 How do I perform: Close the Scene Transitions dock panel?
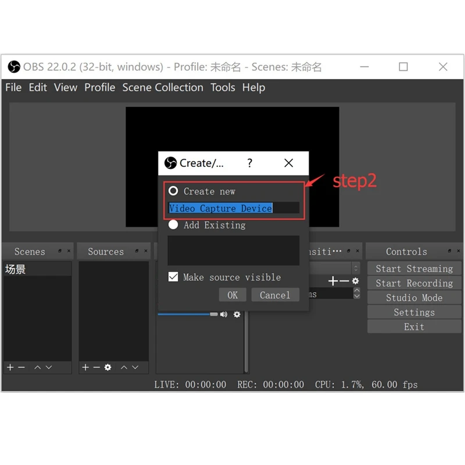tap(357, 251)
